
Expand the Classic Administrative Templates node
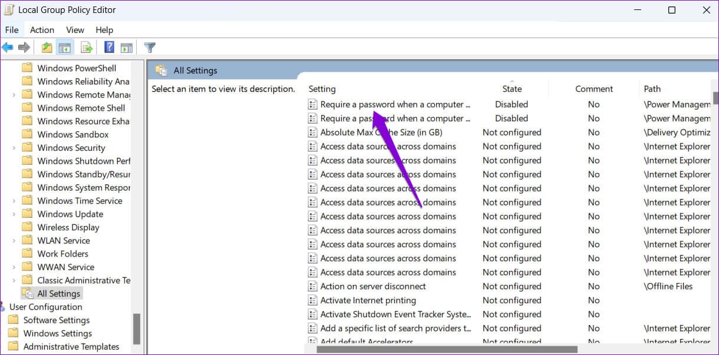click(14, 280)
